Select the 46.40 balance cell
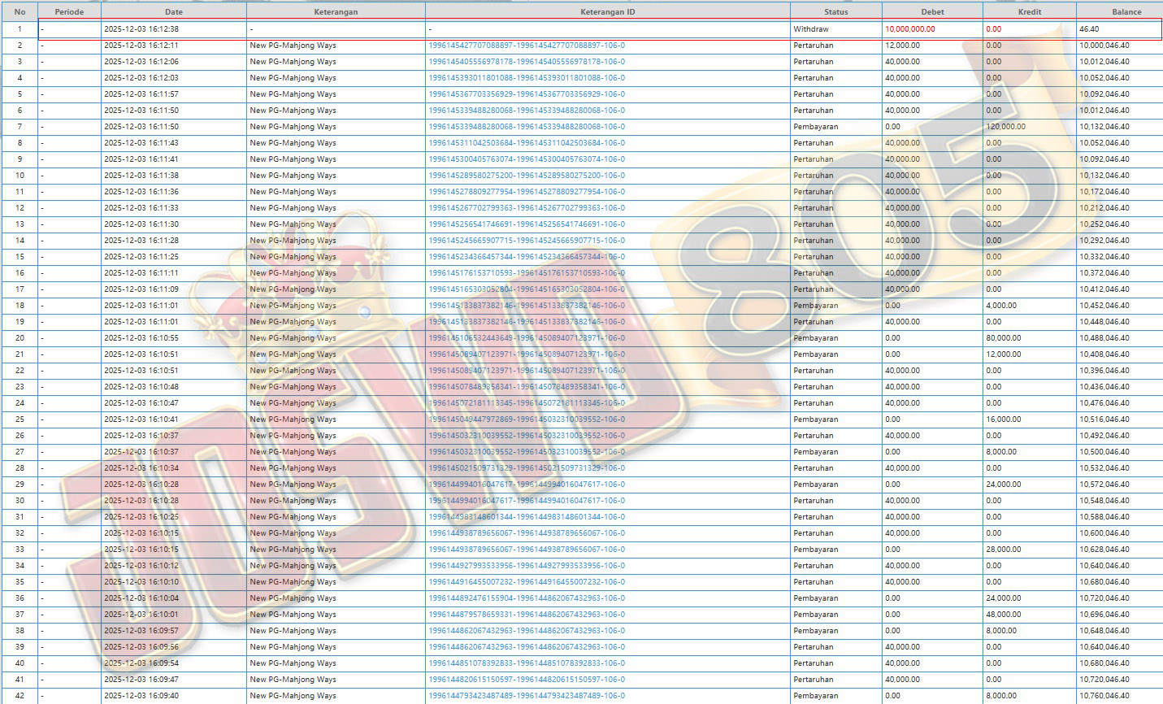The image size is (1163, 704). coord(1089,29)
